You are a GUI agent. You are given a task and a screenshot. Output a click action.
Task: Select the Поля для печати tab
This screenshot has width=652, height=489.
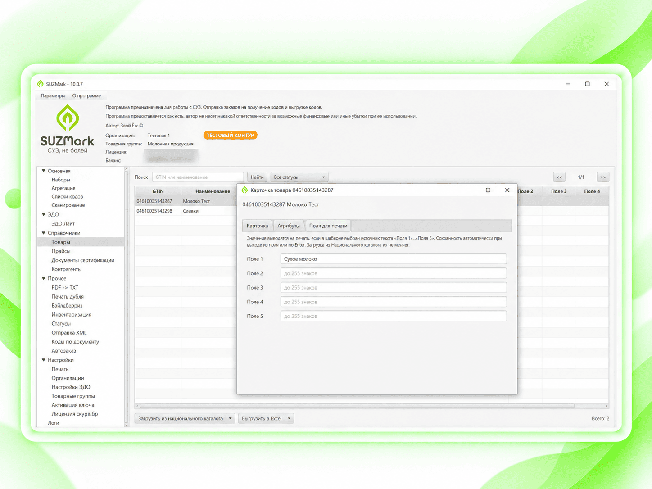pyautogui.click(x=328, y=226)
